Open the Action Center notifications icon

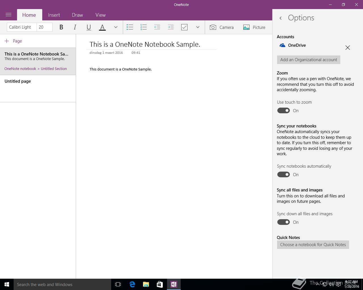coord(338,284)
